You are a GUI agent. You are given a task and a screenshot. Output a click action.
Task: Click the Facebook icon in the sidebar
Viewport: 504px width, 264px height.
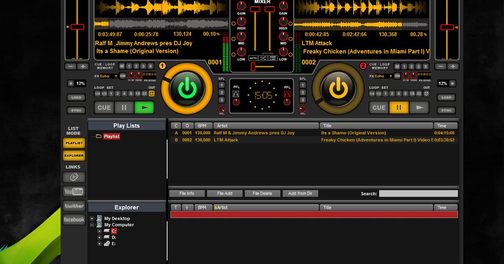coord(73,219)
